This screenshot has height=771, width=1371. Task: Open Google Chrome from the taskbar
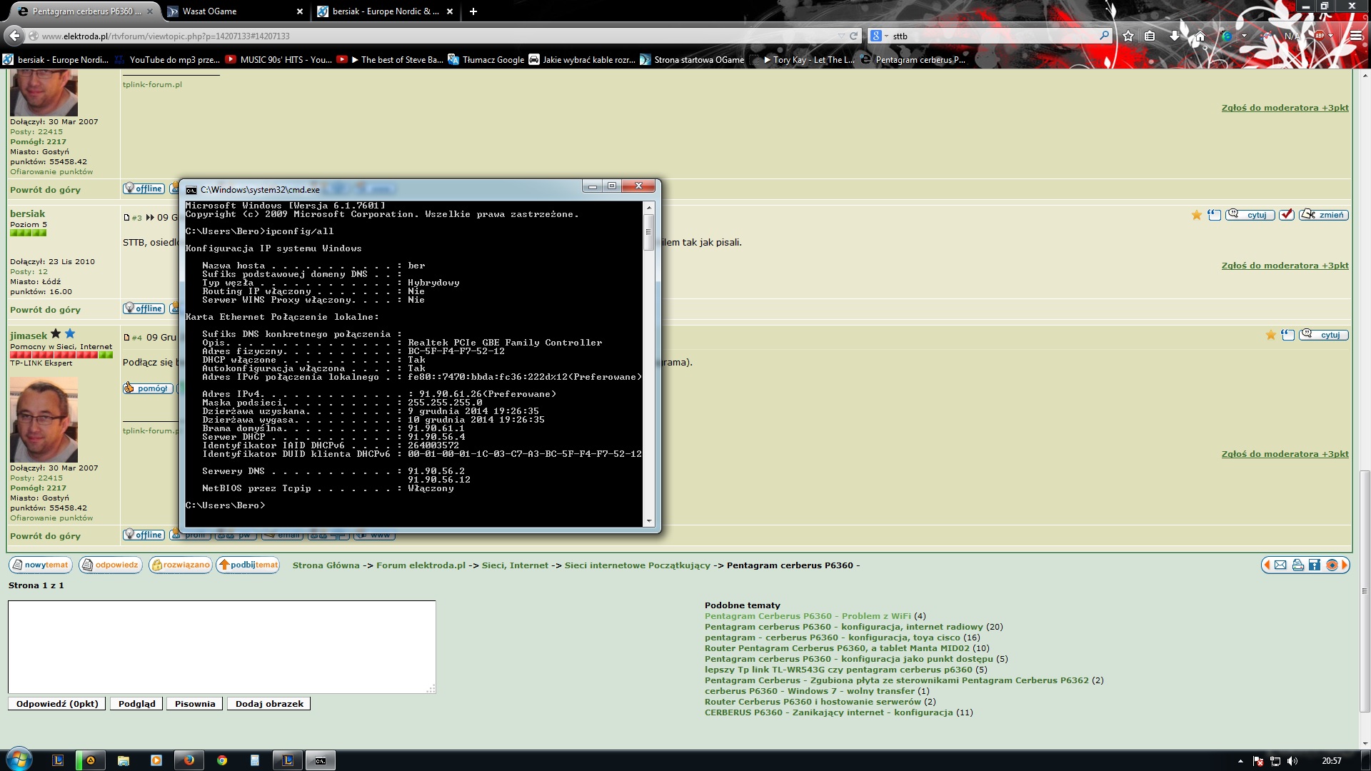(222, 760)
